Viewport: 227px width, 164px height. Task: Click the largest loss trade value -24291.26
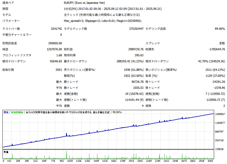[x=218, y=82]
